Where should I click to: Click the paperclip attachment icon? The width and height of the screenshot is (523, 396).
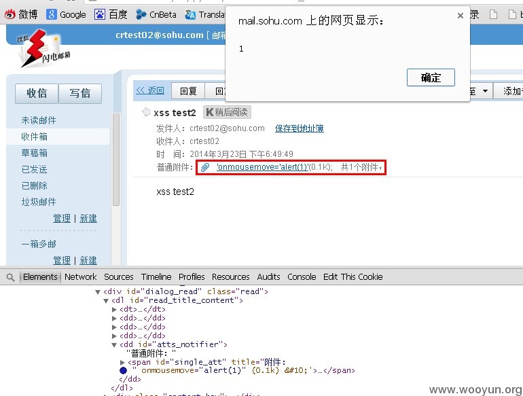205,167
